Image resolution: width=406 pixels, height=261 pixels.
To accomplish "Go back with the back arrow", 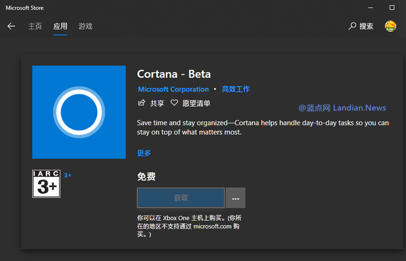I will (x=11, y=26).
